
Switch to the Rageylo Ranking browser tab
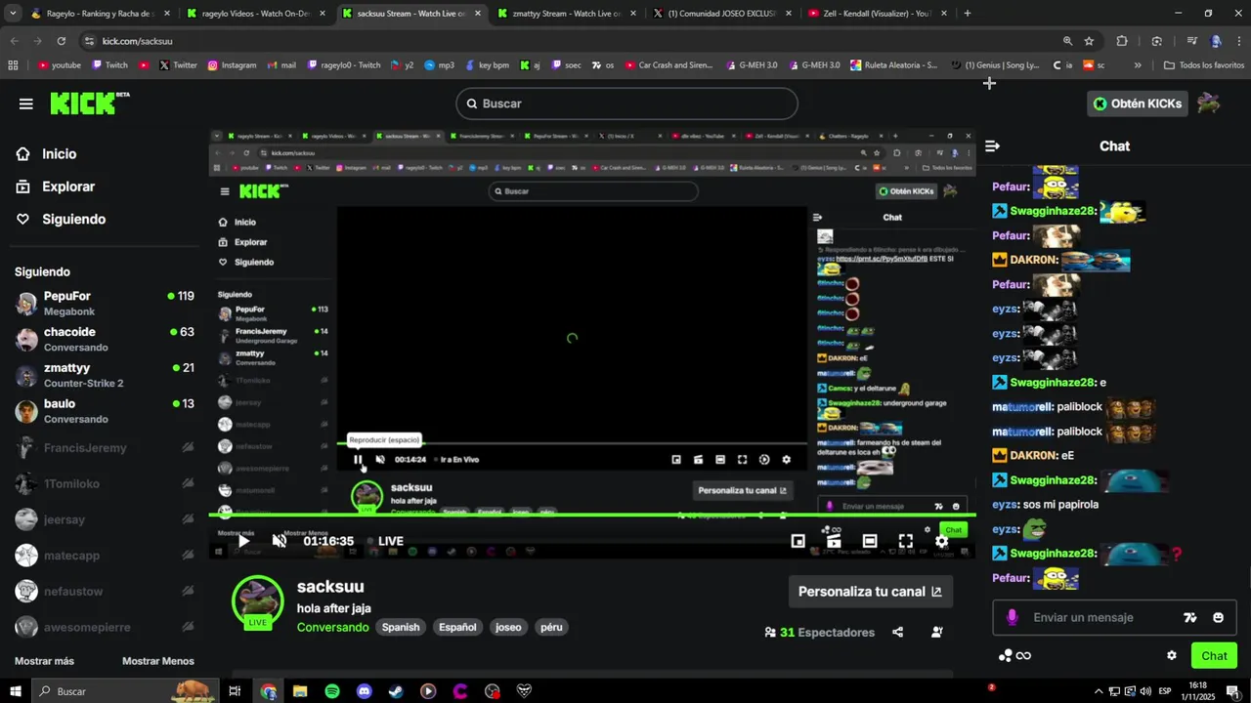(x=100, y=14)
